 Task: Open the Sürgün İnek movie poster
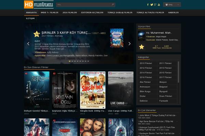[x=93, y=90]
